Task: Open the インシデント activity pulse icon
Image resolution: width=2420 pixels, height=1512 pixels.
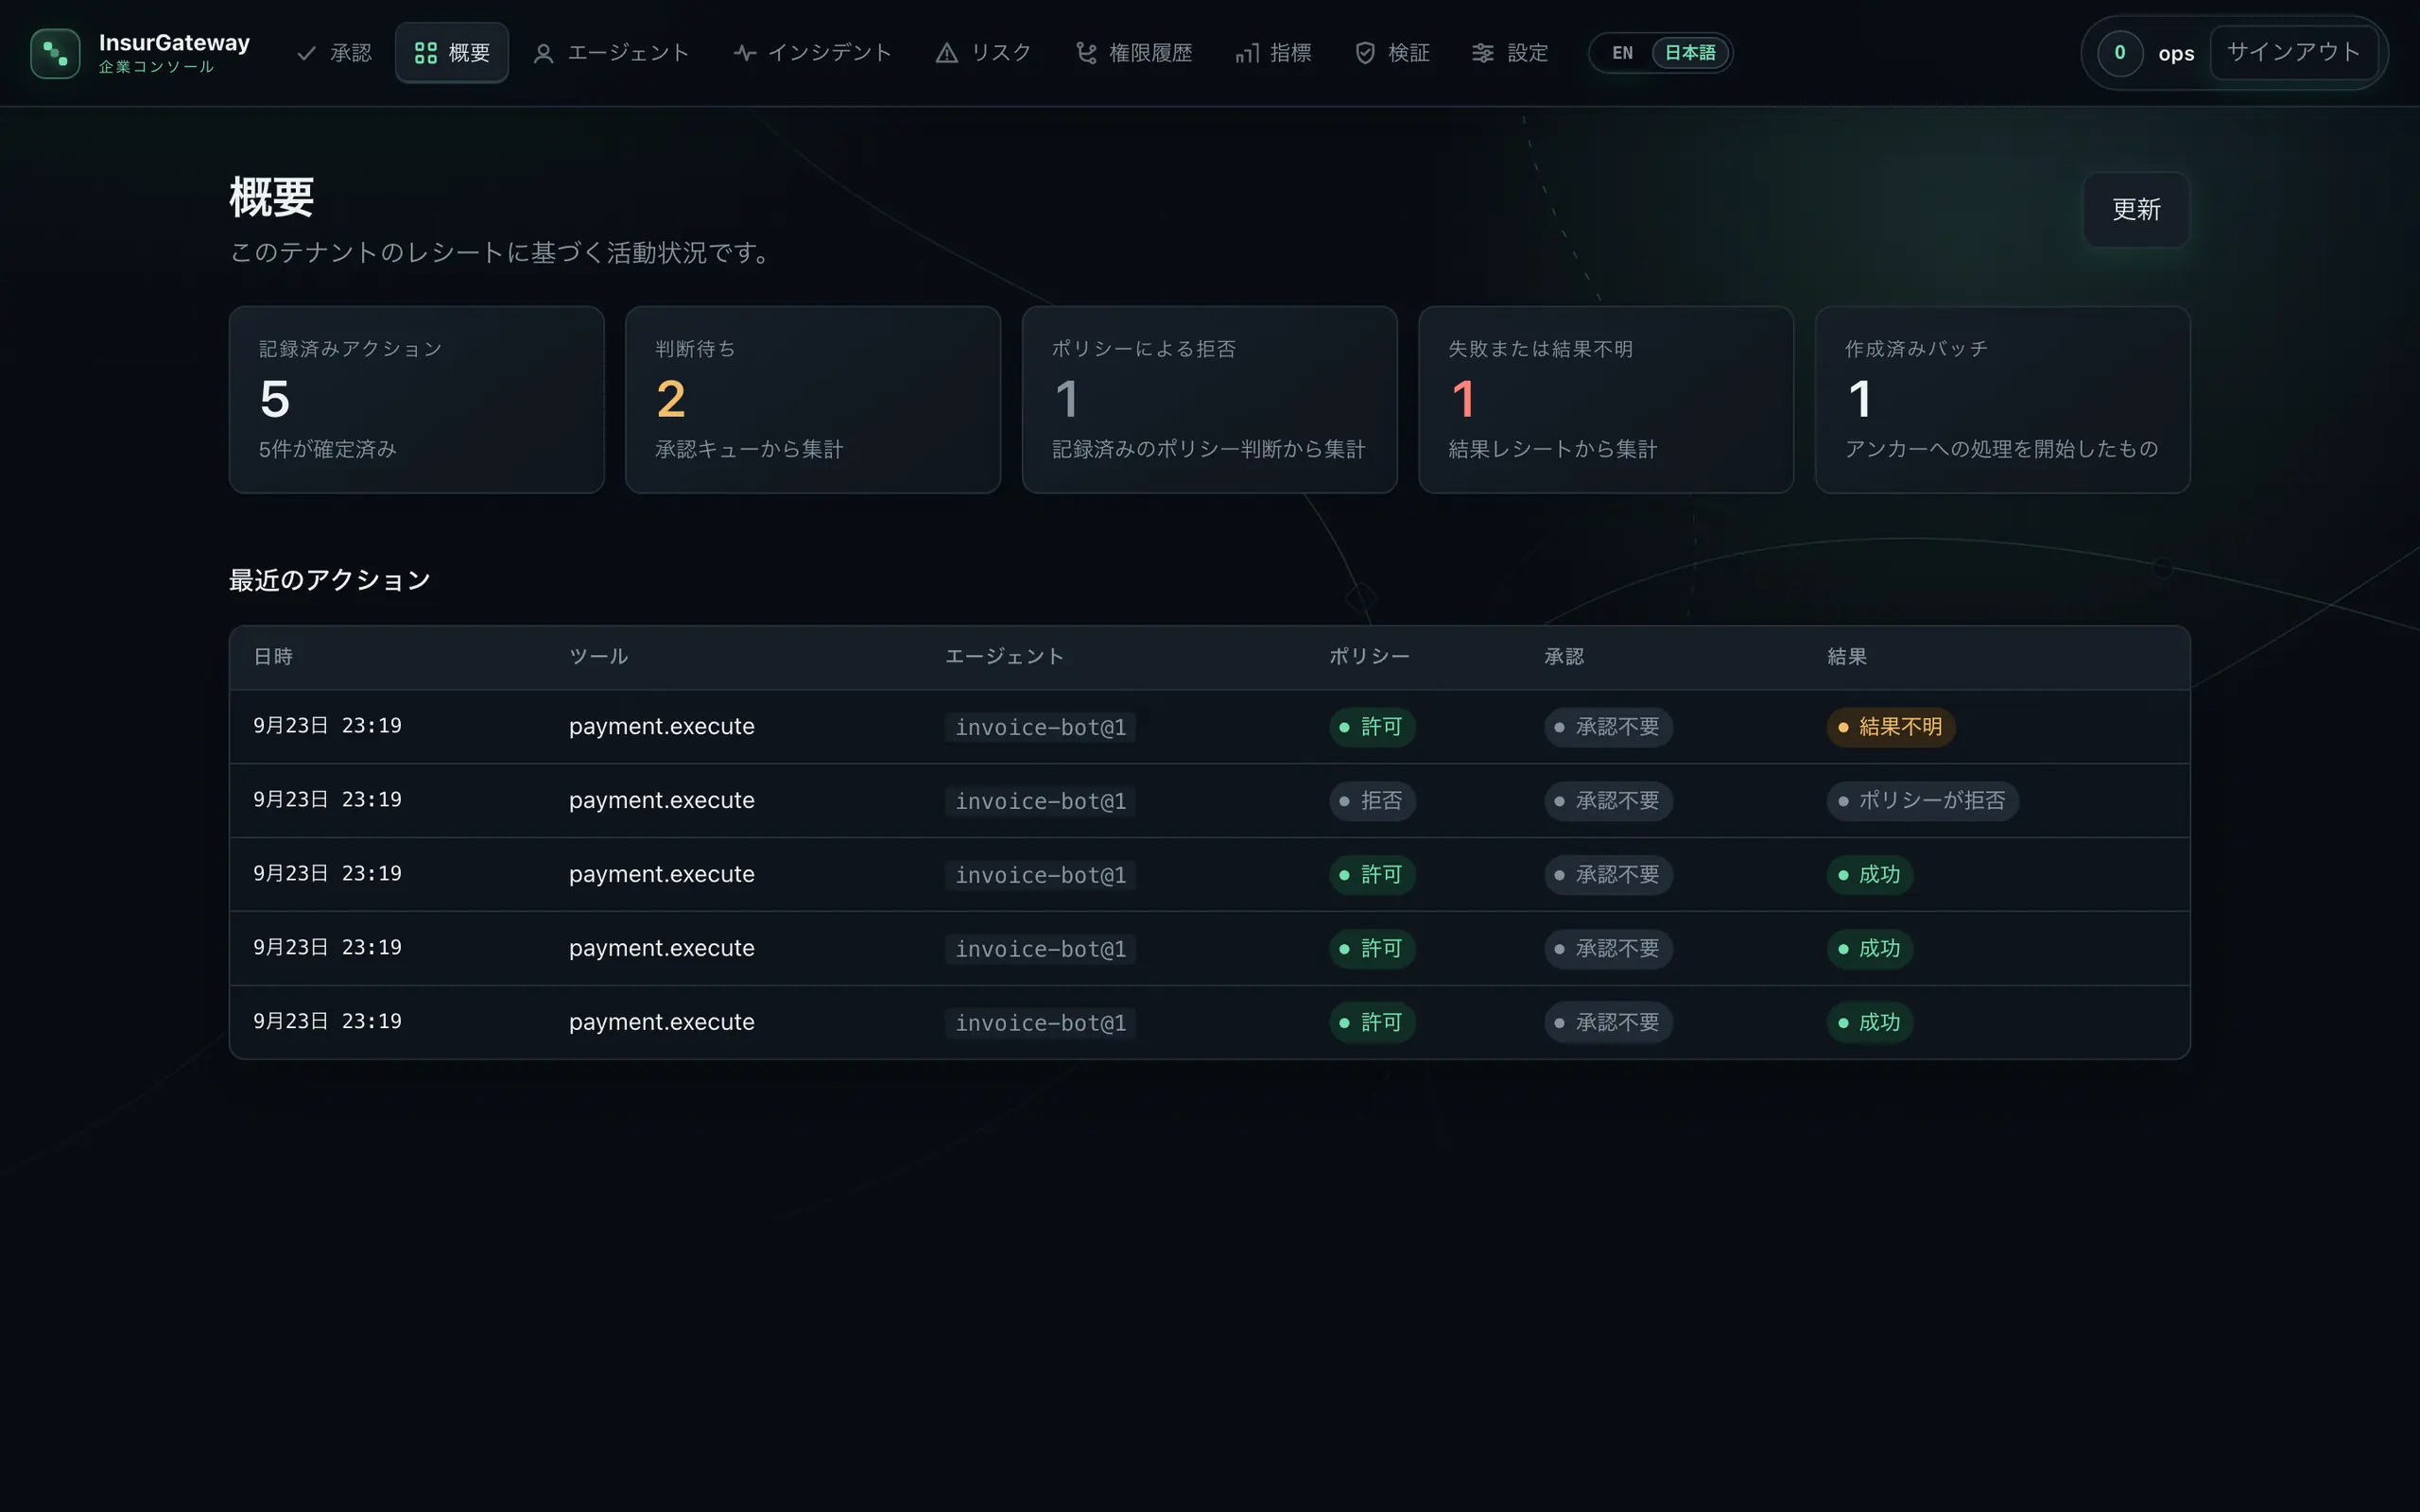Action: coord(745,53)
